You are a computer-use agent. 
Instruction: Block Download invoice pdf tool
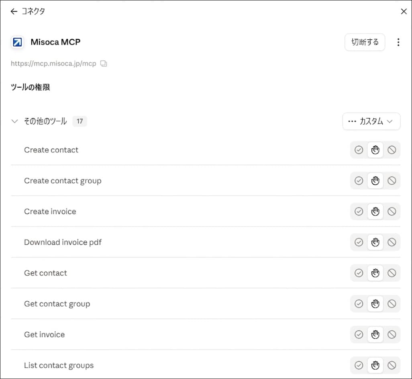point(392,242)
